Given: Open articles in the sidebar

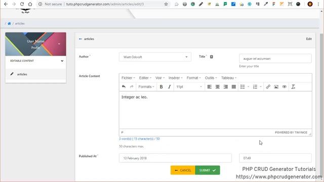Looking at the screenshot, I should (x=35, y=74).
